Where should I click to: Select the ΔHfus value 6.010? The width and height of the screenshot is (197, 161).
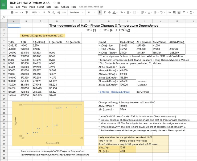tap(128, 67)
